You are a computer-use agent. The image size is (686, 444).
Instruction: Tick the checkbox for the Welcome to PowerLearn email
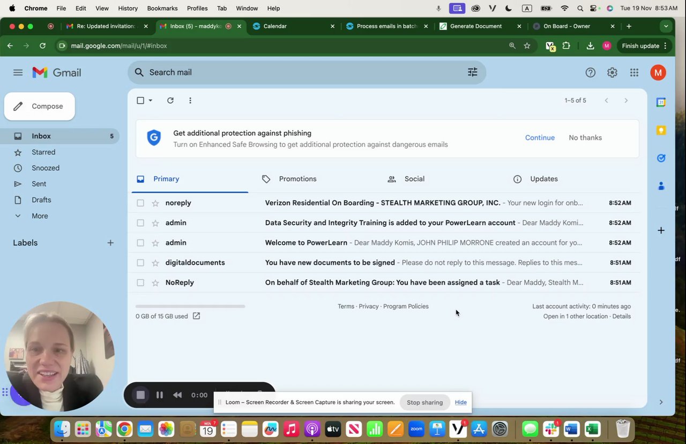tap(140, 243)
